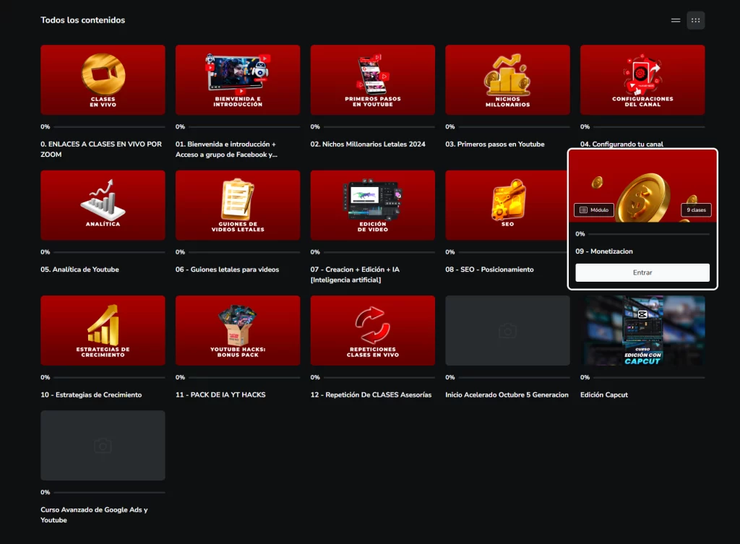Click the 09 - Monetizacion progress bar

pos(647,234)
